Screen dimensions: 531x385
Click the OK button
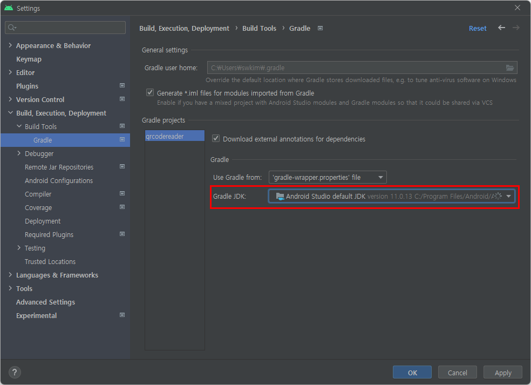[x=412, y=373]
